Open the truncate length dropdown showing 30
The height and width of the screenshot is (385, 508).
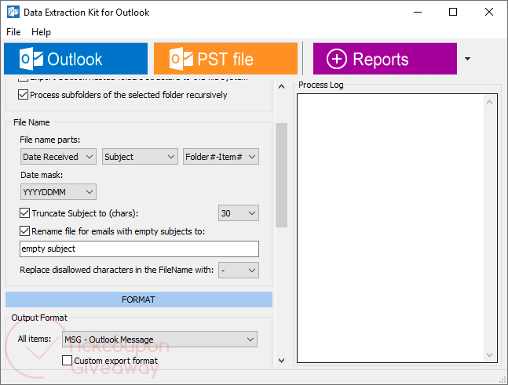[x=239, y=212]
